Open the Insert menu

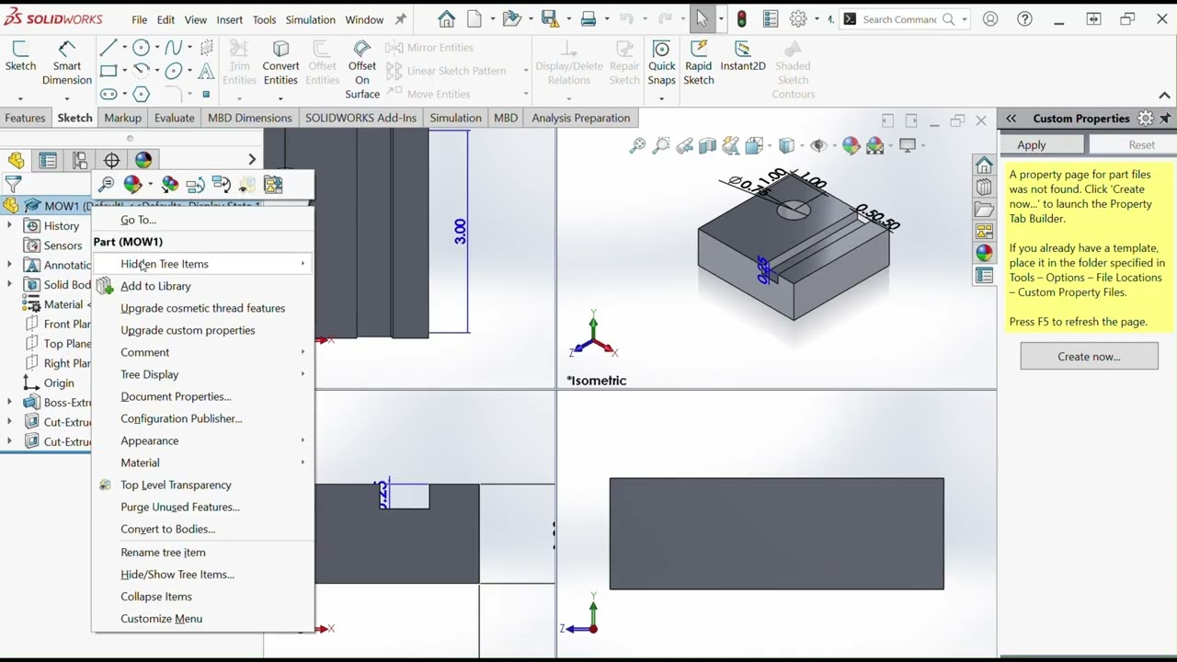tap(229, 19)
